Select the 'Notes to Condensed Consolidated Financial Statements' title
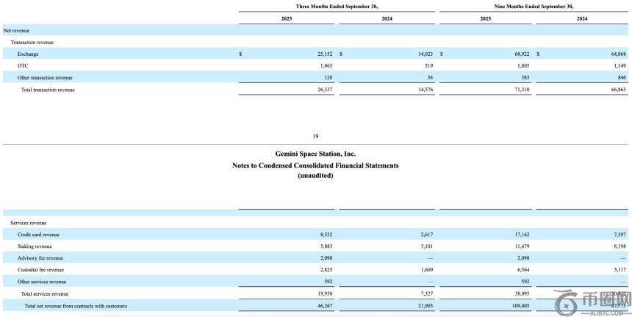The width and height of the screenshot is (632, 317). tap(315, 165)
